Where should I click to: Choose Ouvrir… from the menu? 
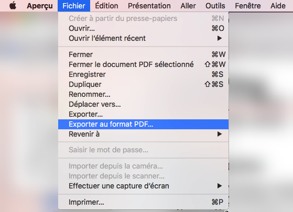143,28
